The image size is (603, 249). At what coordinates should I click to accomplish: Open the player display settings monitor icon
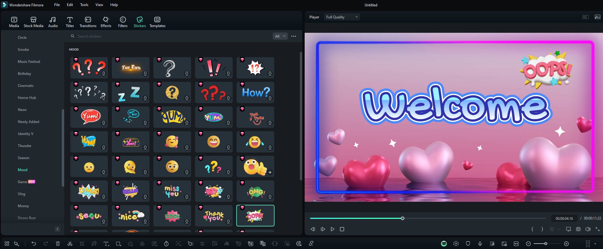pyautogui.click(x=568, y=229)
